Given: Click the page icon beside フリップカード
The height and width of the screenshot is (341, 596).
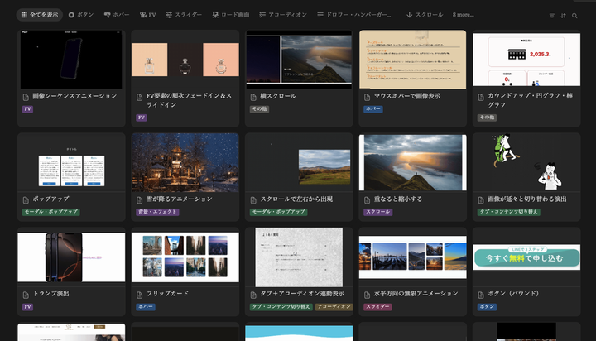Looking at the screenshot, I should (x=140, y=294).
